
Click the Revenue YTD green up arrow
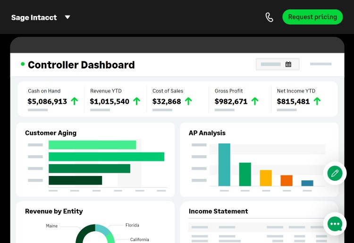(x=136, y=101)
